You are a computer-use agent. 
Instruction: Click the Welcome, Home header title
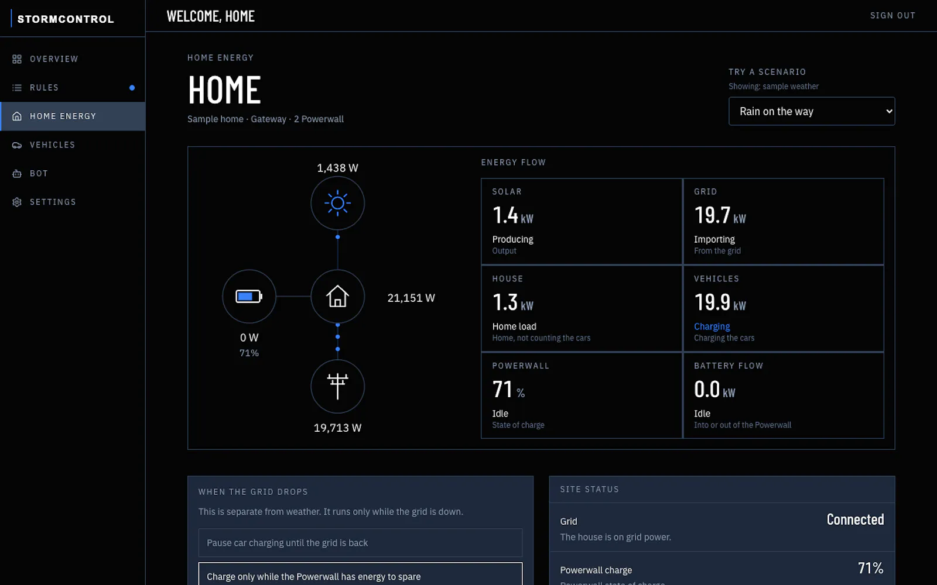pos(210,16)
